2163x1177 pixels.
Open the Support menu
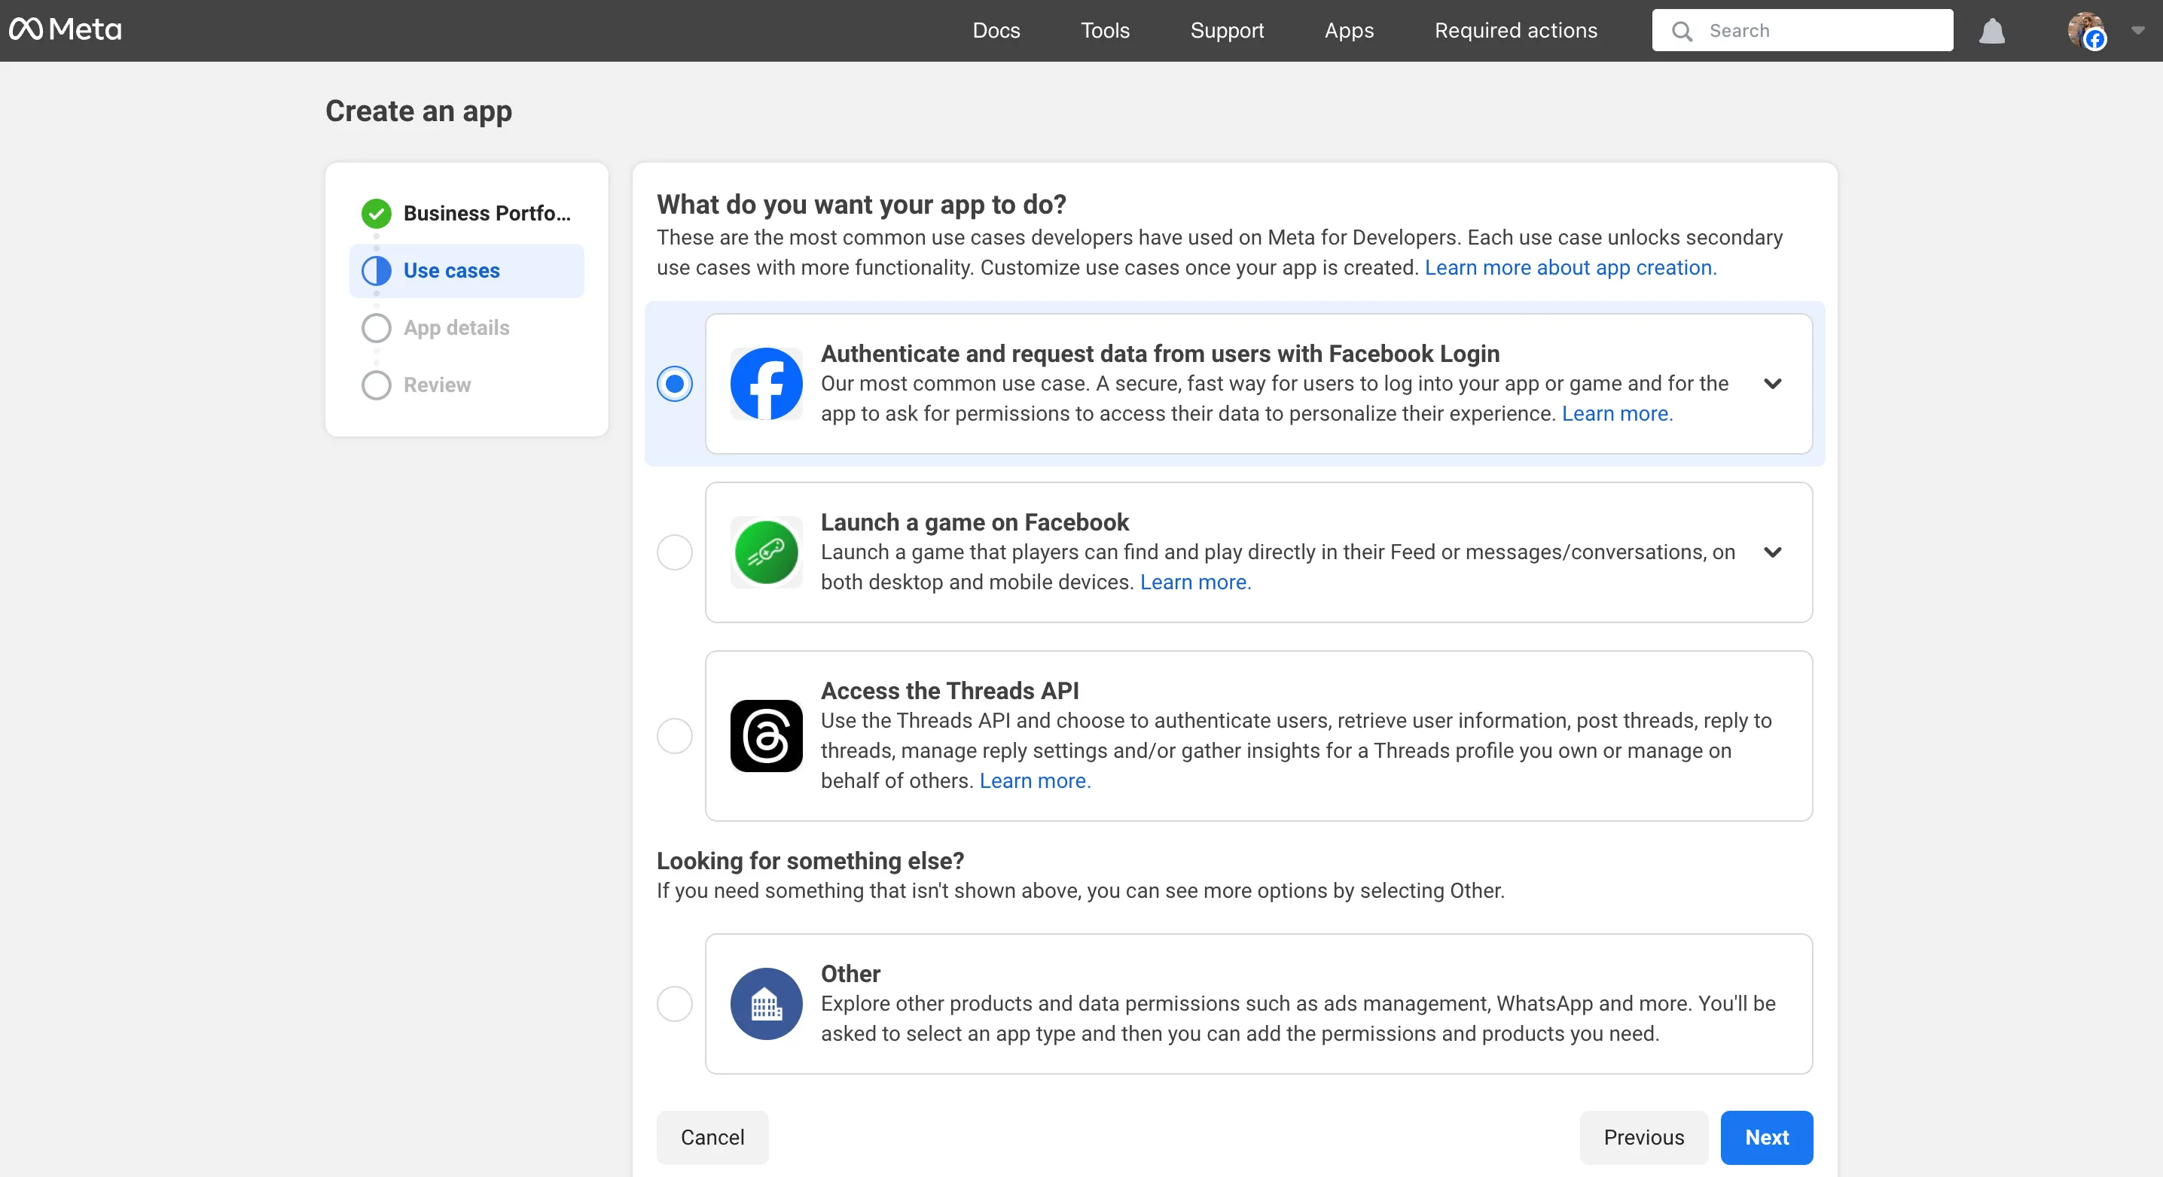click(x=1227, y=30)
